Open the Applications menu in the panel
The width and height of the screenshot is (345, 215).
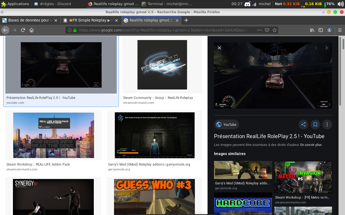pos(15,4)
